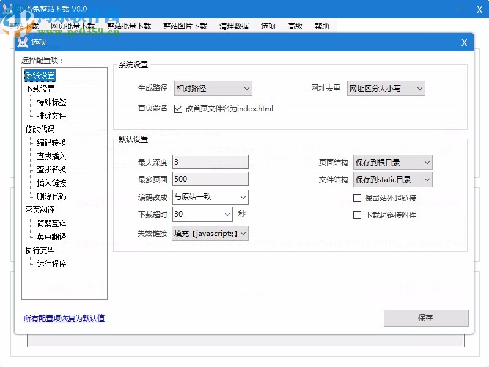Click the 保存 button
Screen dimensions: 489x367
click(426, 318)
